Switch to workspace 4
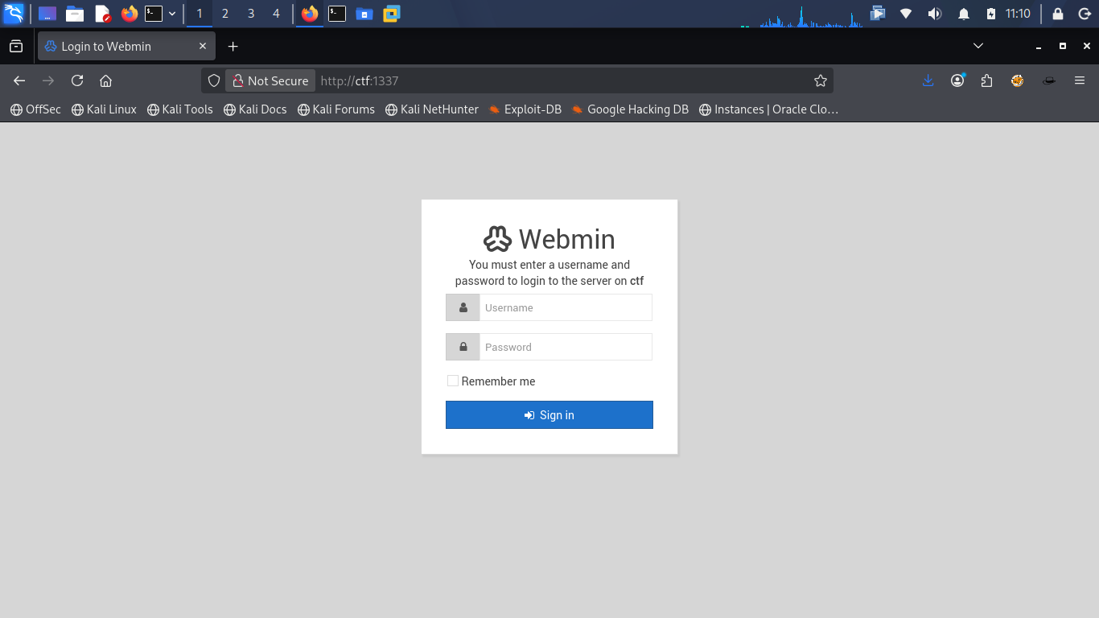 (276, 13)
